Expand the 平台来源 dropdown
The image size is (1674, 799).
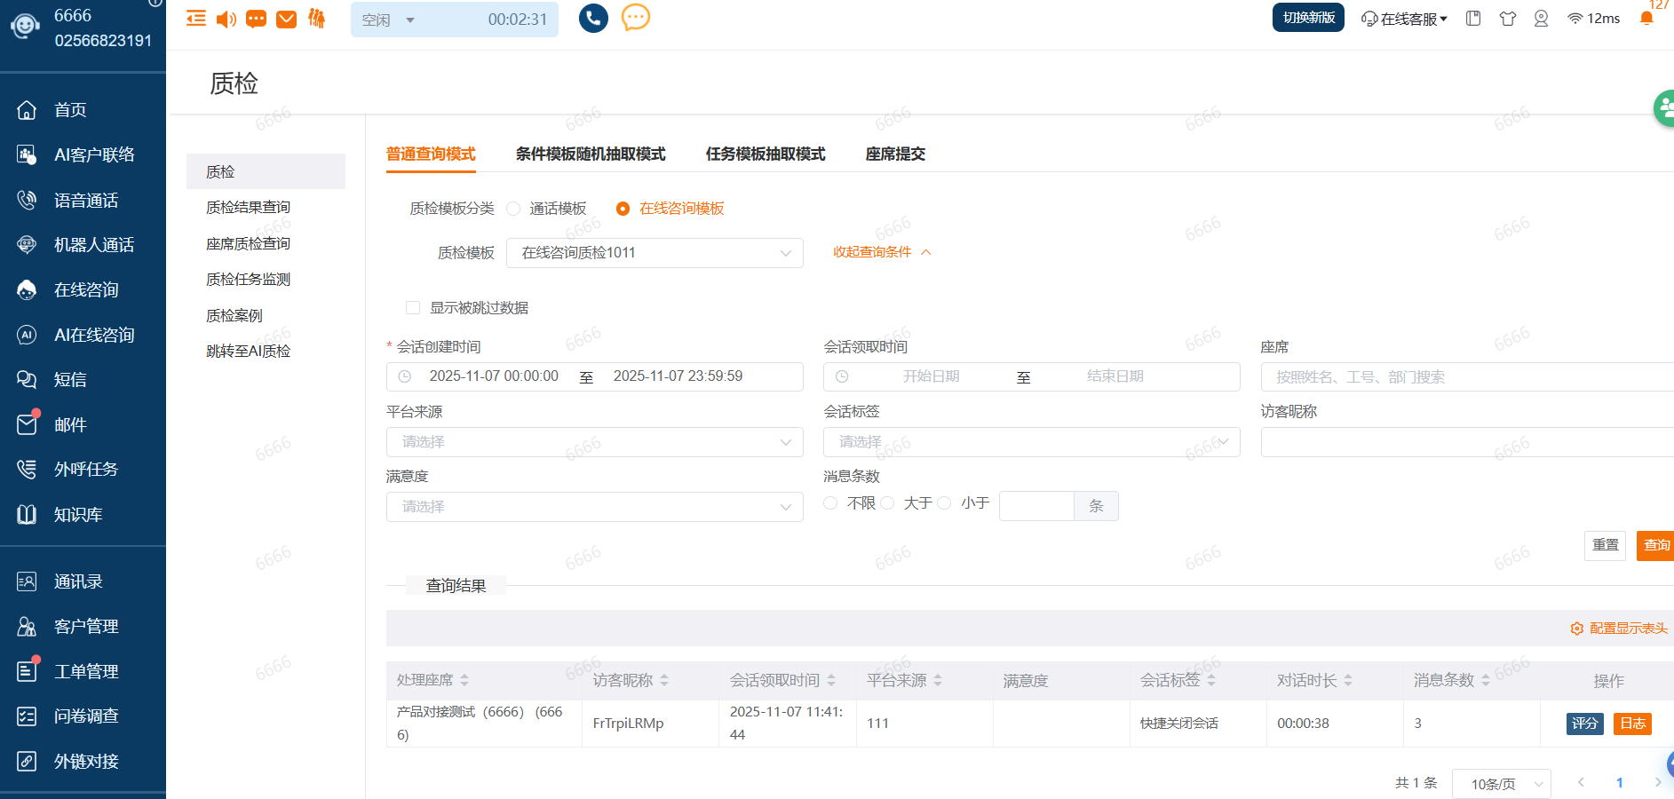594,442
